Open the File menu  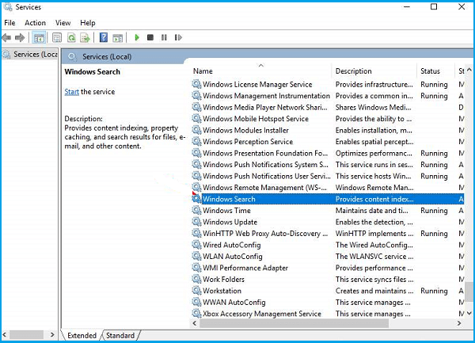click(9, 23)
